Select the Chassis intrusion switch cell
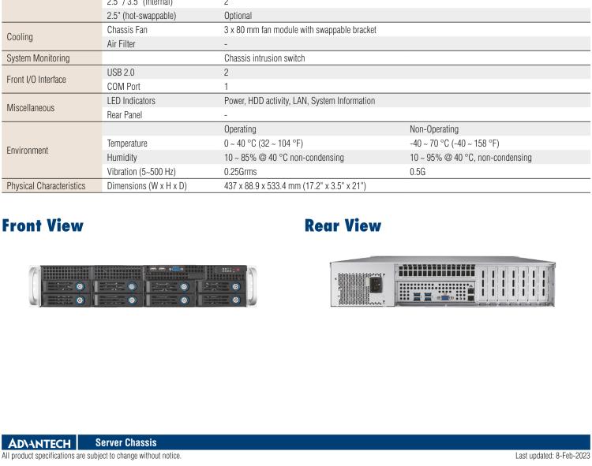The image size is (592, 466). pos(264,58)
